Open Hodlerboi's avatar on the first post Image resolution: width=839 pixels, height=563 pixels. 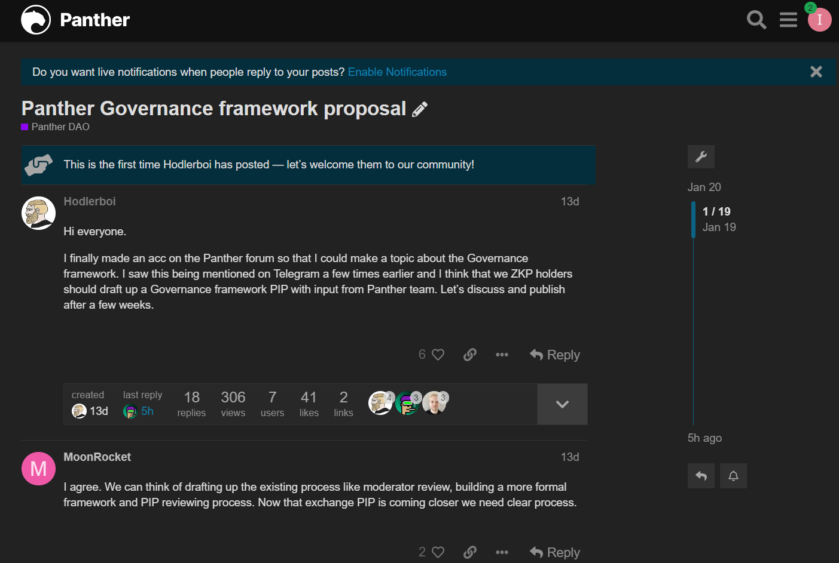[38, 213]
